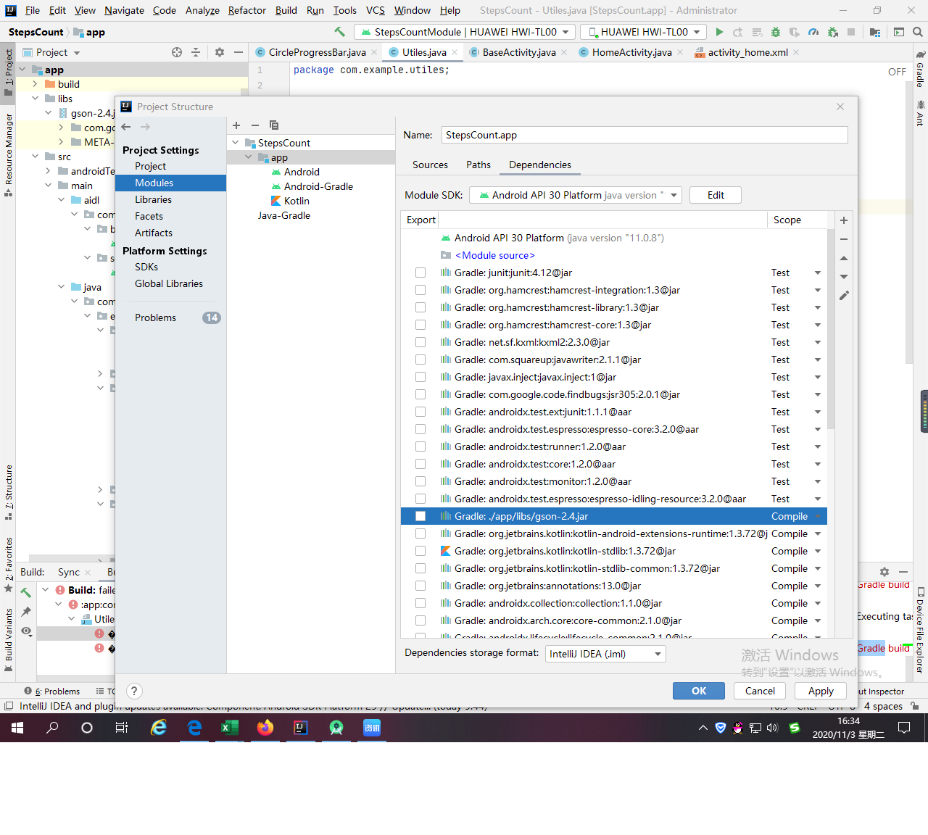Expand the build folder in Project tree
Image resolution: width=928 pixels, height=835 pixels.
(35, 84)
